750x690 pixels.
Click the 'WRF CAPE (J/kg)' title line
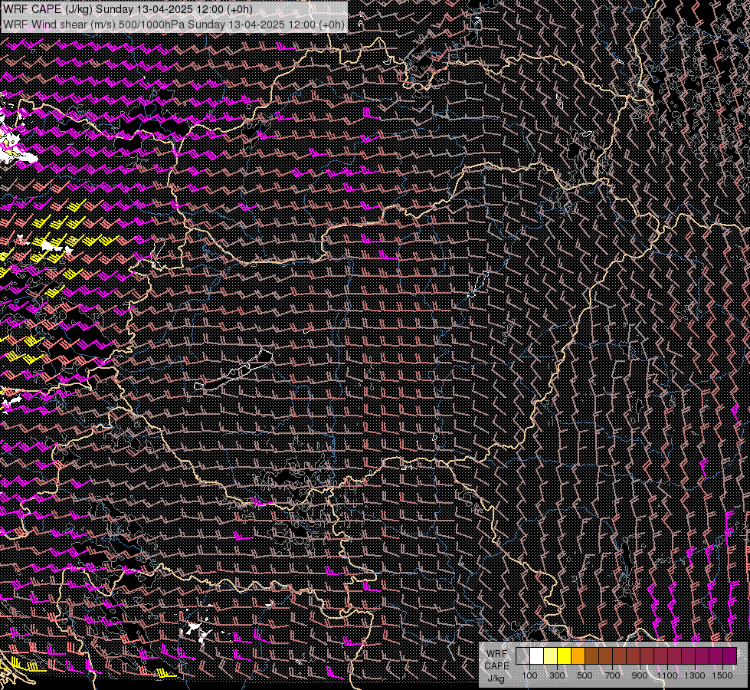tap(128, 9)
